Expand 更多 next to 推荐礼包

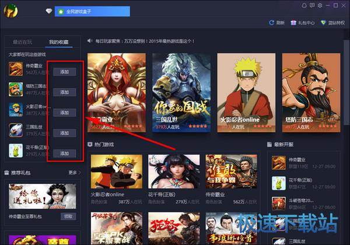pyautogui.click(x=74, y=173)
